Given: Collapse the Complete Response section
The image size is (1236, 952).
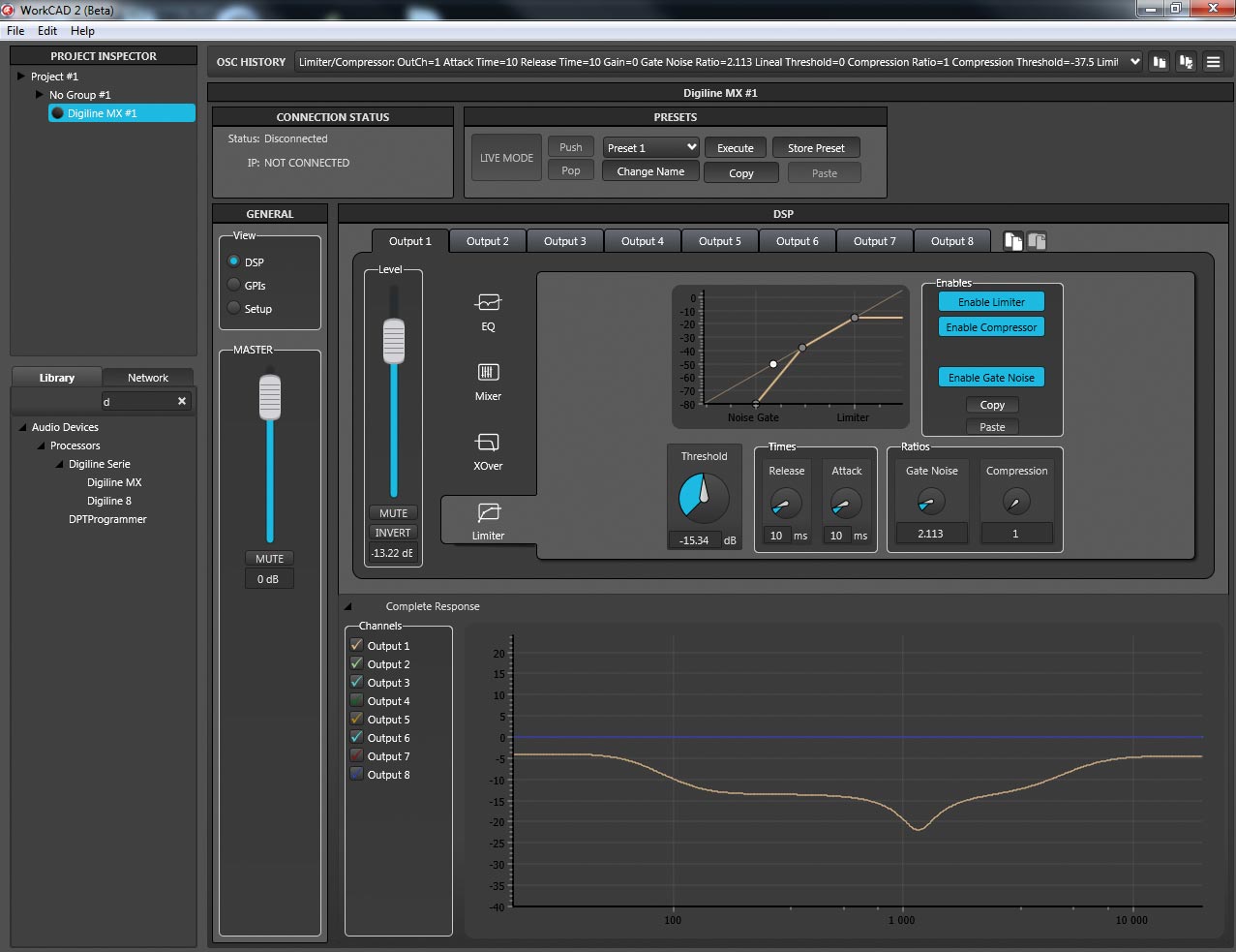Looking at the screenshot, I should point(348,607).
